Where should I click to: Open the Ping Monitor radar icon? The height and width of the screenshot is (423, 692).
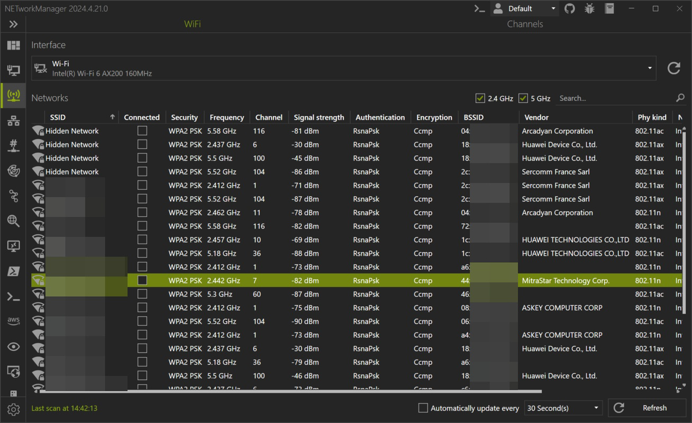[x=13, y=171]
